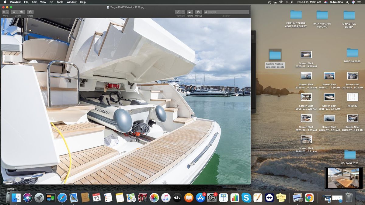This screenshot has height=205, width=365.
Task: Rotate the image with the Rotate button
Action: [190, 12]
